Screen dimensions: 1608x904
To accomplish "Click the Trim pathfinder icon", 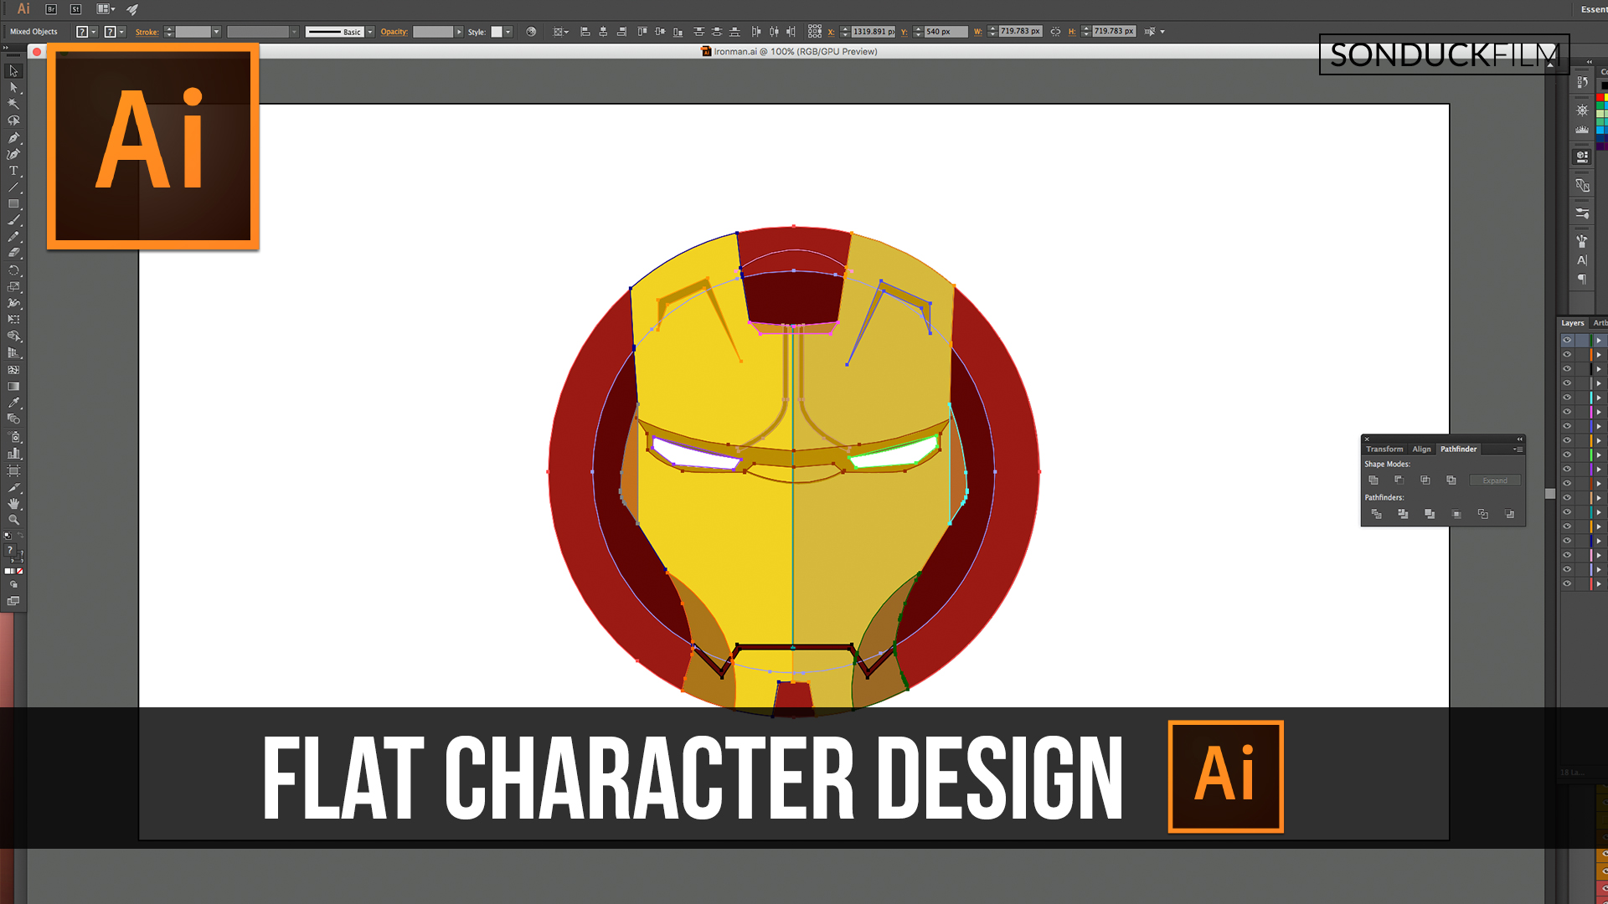I will pyautogui.click(x=1403, y=514).
